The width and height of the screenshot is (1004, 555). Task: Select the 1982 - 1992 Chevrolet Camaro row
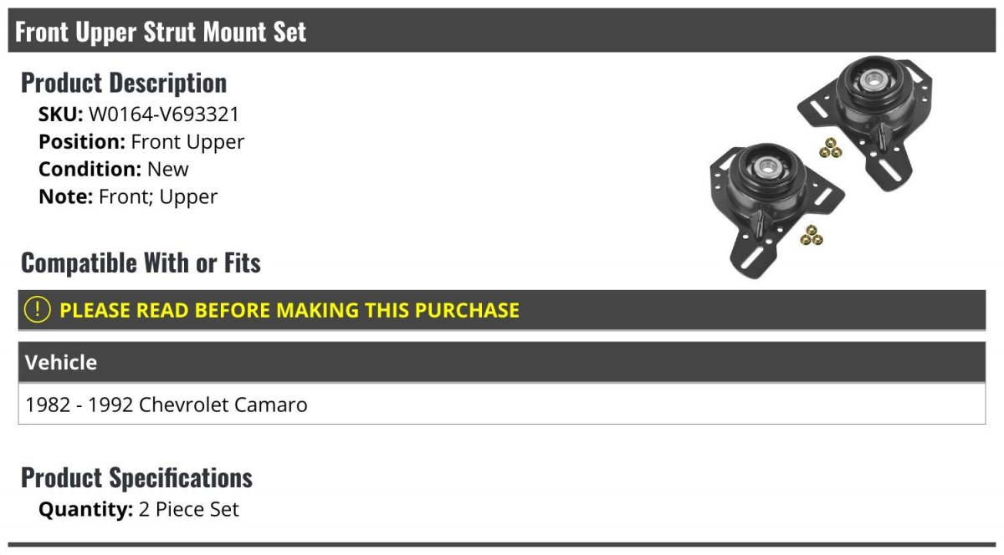(x=502, y=405)
